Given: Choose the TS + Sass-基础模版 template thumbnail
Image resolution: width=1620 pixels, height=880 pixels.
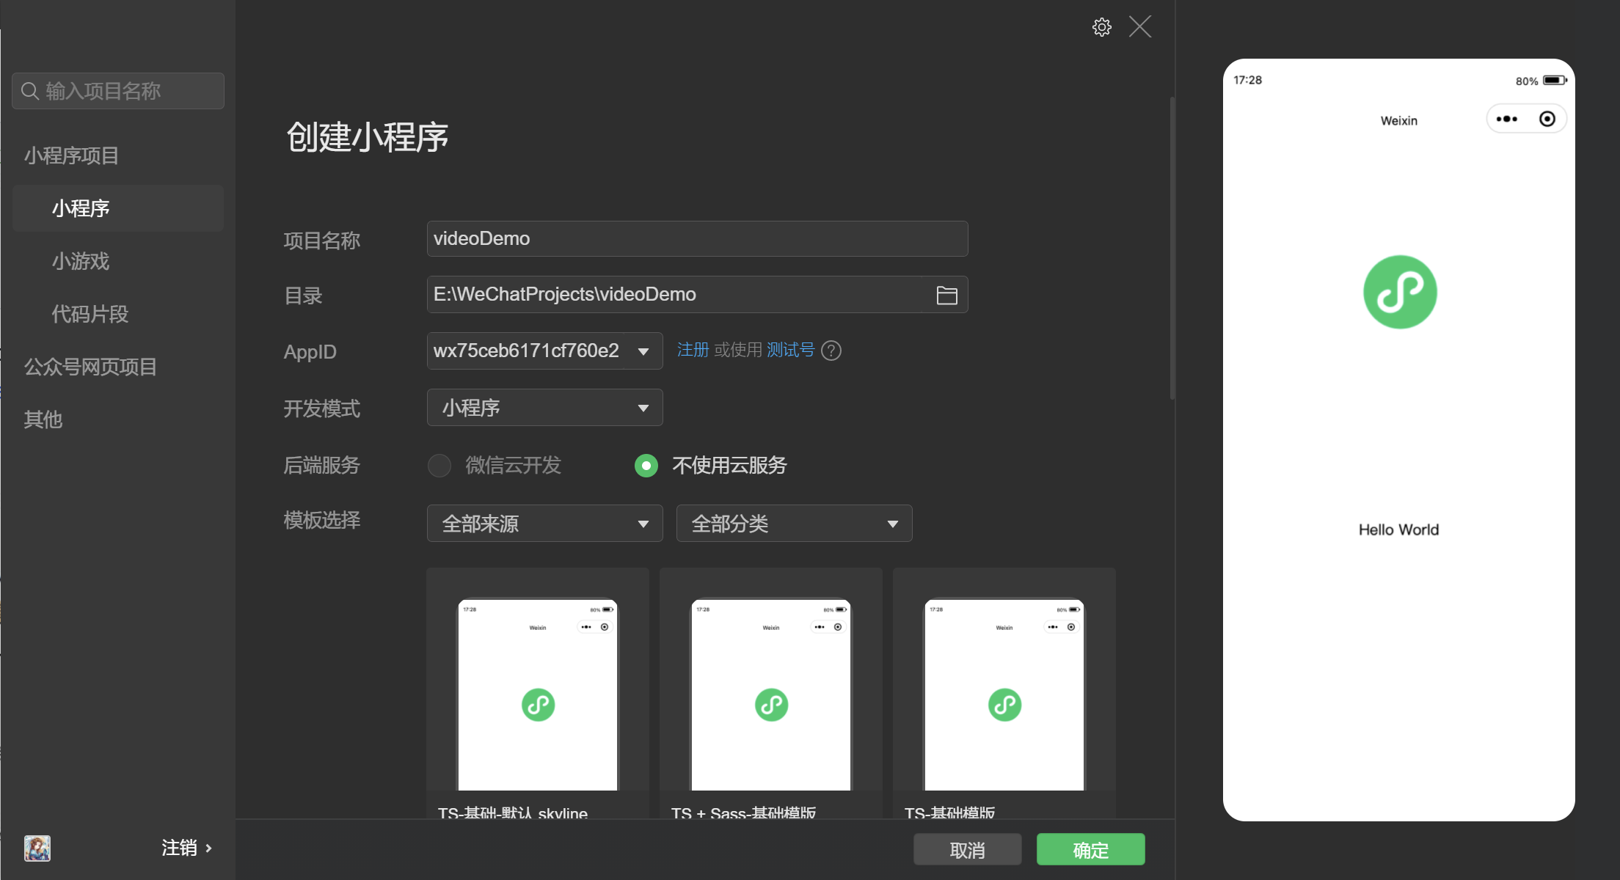Looking at the screenshot, I should point(770,694).
